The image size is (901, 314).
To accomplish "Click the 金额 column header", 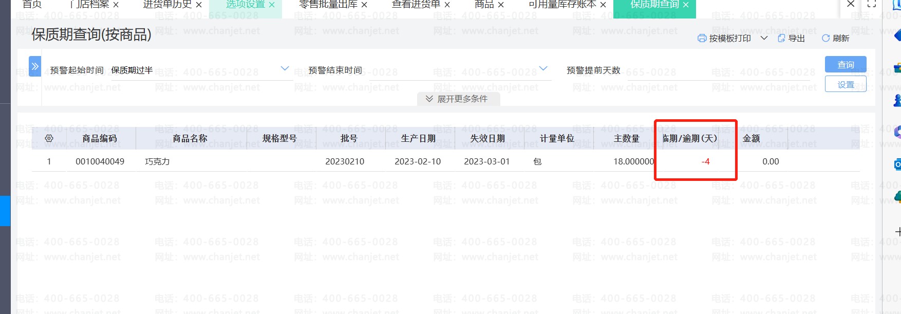I will [x=751, y=138].
